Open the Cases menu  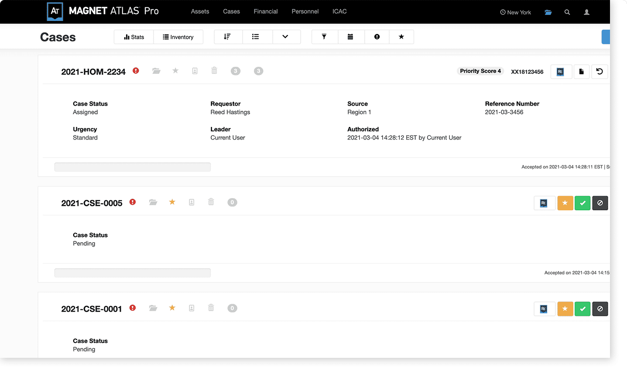[231, 11]
